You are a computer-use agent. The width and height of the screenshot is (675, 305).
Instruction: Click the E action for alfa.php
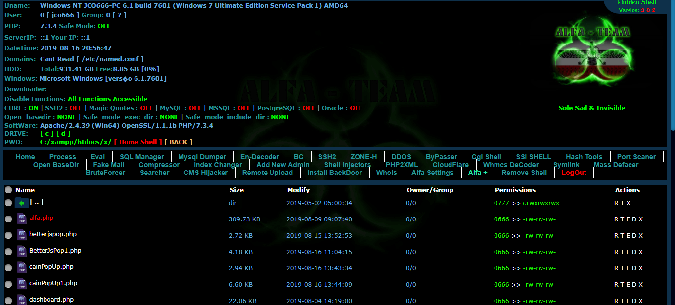click(x=629, y=219)
